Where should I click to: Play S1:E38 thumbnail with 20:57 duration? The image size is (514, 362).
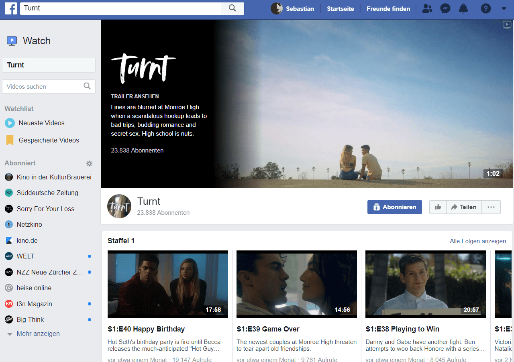pos(426,284)
